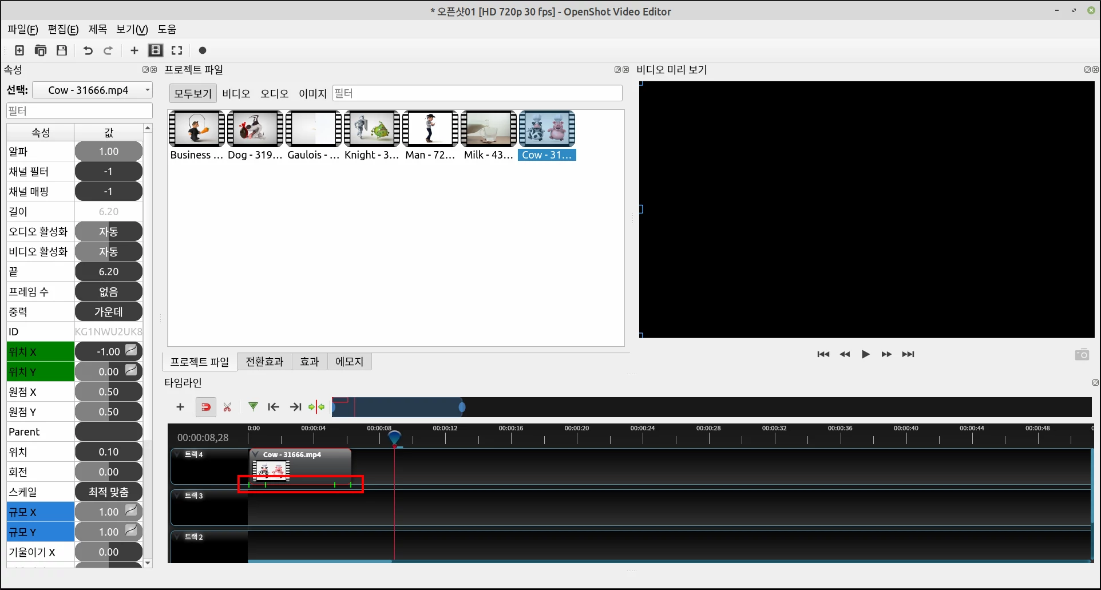Screen dimensions: 1101x590
Task: Expand the 트랙 4 track menu arrow
Action: 178,454
